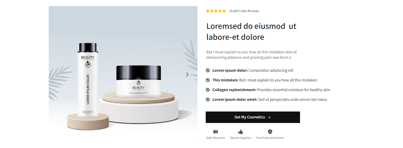Screen dimensions: 403x148
Task: Click the checkmark beside Lorem-ipsum dolor
Action: pos(208,70)
